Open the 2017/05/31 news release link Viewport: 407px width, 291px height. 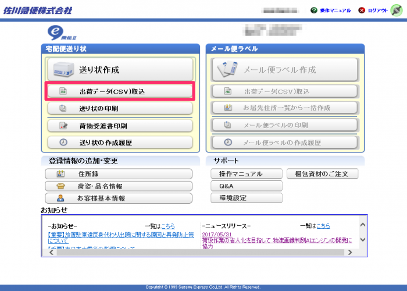217,235
